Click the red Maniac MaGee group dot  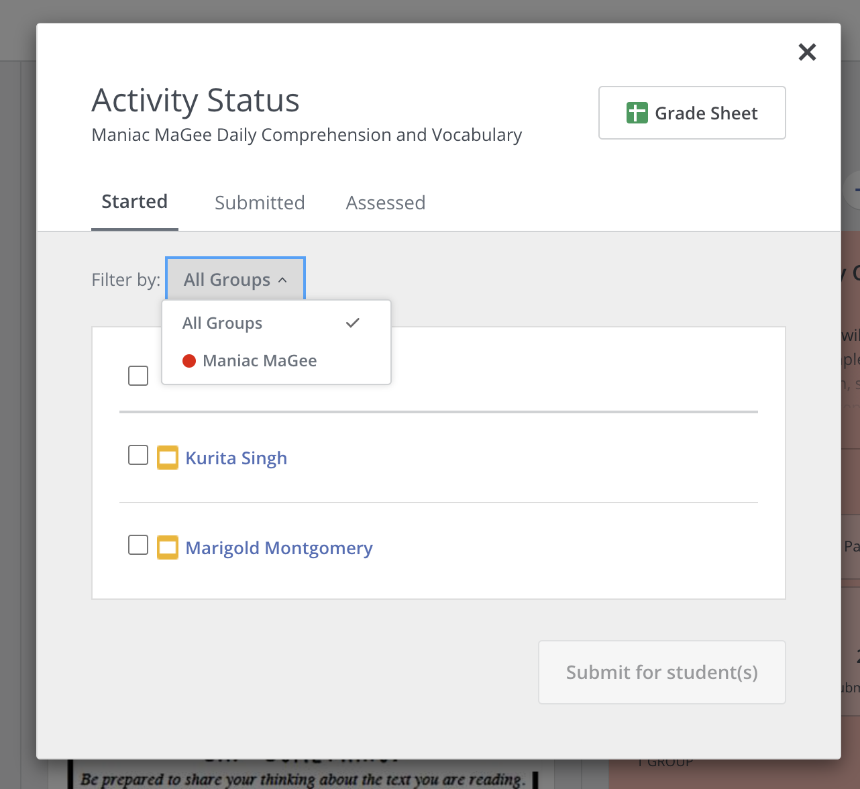pyautogui.click(x=189, y=361)
